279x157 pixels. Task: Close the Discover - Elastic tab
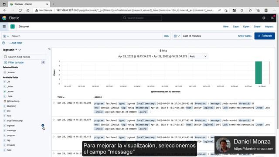47,4
